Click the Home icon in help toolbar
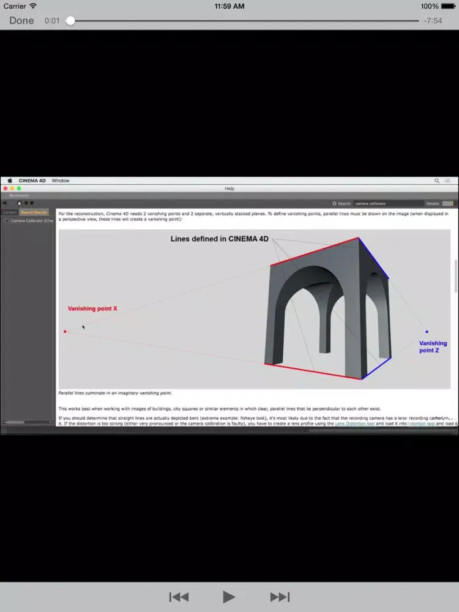 click(19, 203)
